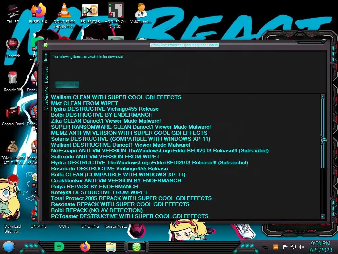Click the cyan scrollbar thumb in list
The height and width of the screenshot is (254, 338).
pyautogui.click(x=322, y=133)
